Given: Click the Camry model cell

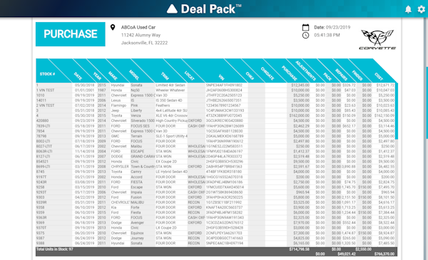Looking at the screenshot, I should pyautogui.click(x=136, y=172).
